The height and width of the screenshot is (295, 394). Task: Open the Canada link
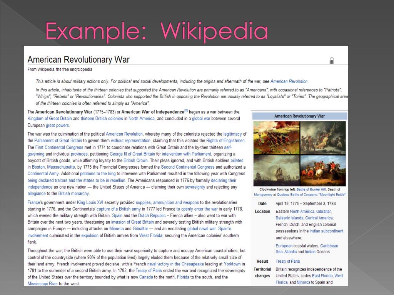point(146,277)
